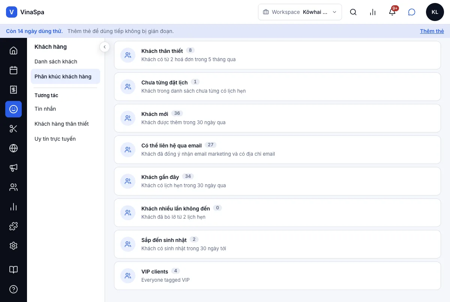Viewport: 450px width, 302px height.
Task: Open the analytics chart icon in top bar
Action: [x=373, y=12]
